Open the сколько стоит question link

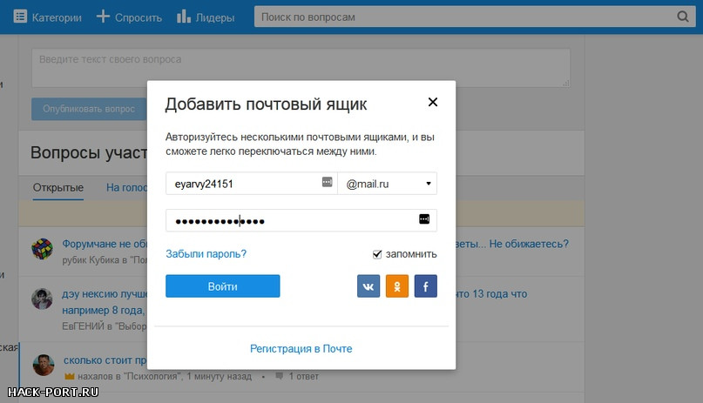pos(105,360)
